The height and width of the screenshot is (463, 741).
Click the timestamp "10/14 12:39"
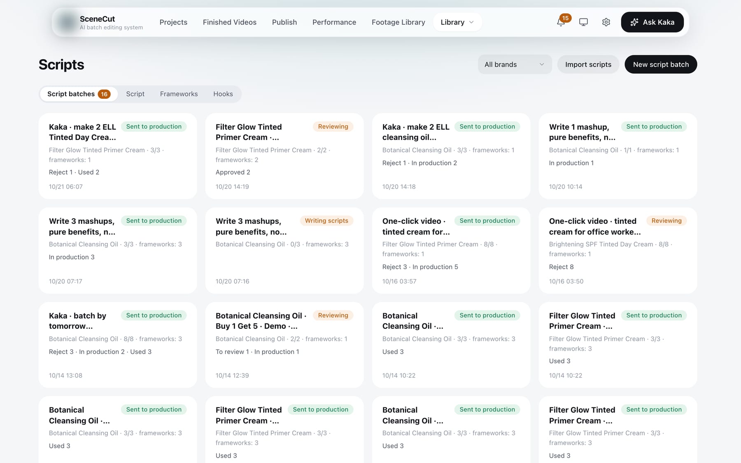point(232,376)
